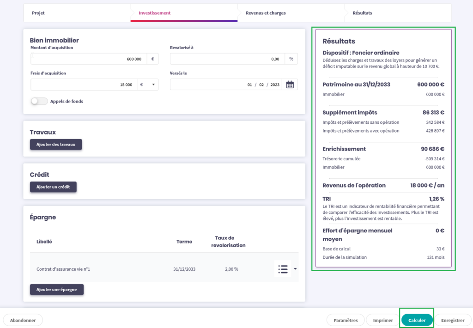
Task: Edit the Montant d'acquisition field
Action: tap(89, 59)
